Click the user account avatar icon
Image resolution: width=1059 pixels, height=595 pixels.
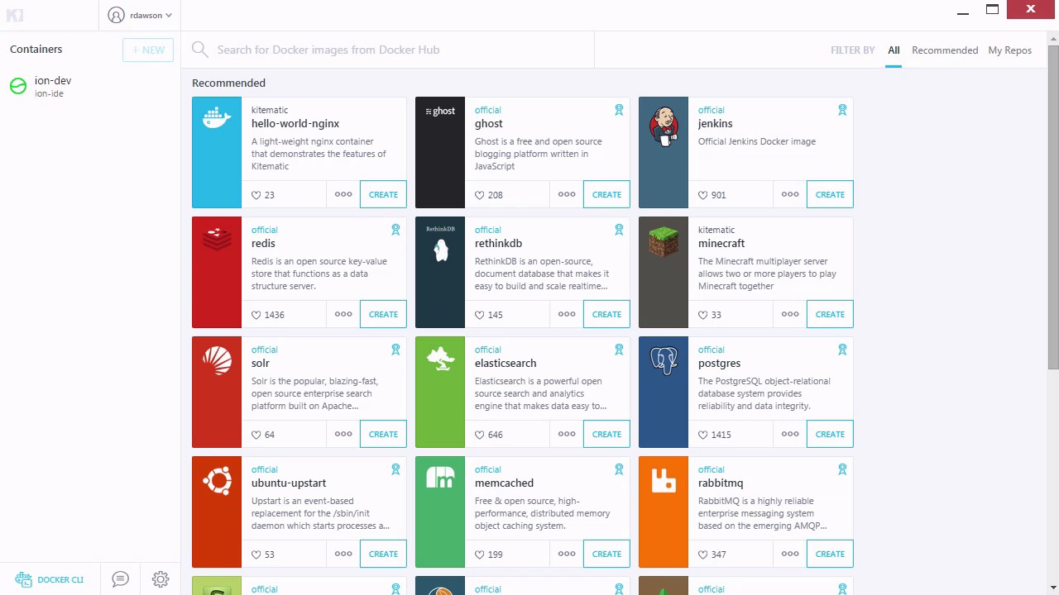[x=116, y=15]
